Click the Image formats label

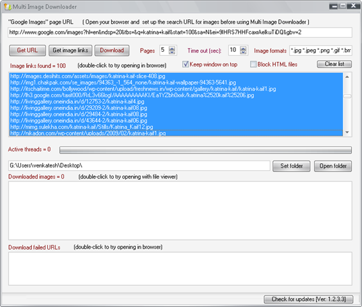[270, 51]
